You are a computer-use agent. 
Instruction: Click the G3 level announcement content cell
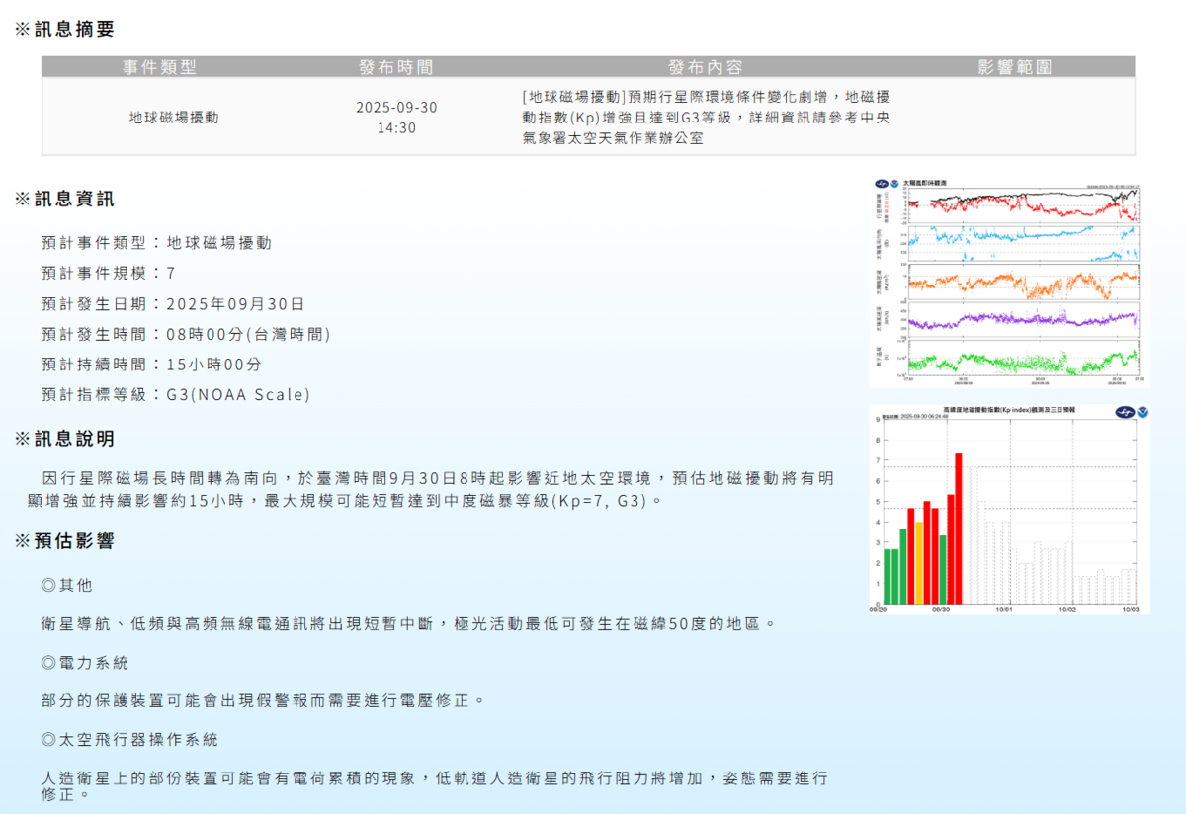pos(706,118)
